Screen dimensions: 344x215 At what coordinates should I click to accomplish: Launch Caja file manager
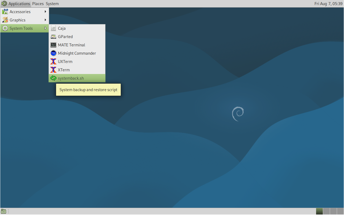77,28
